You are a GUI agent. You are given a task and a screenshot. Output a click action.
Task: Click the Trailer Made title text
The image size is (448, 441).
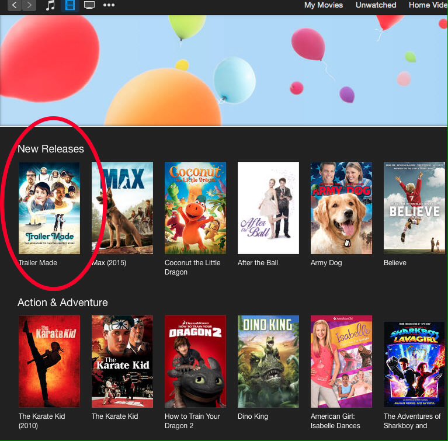(38, 263)
